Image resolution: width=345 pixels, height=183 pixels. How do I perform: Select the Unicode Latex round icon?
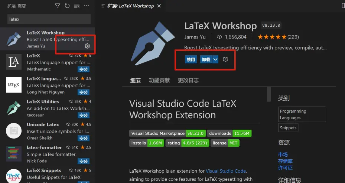(14, 131)
